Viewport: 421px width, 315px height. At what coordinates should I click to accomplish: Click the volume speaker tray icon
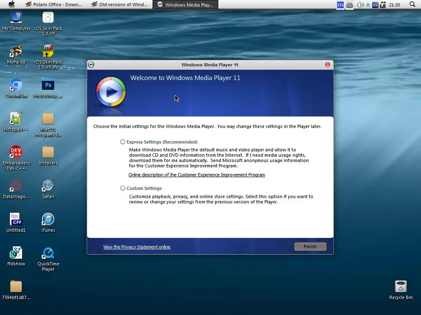pyautogui.click(x=360, y=5)
